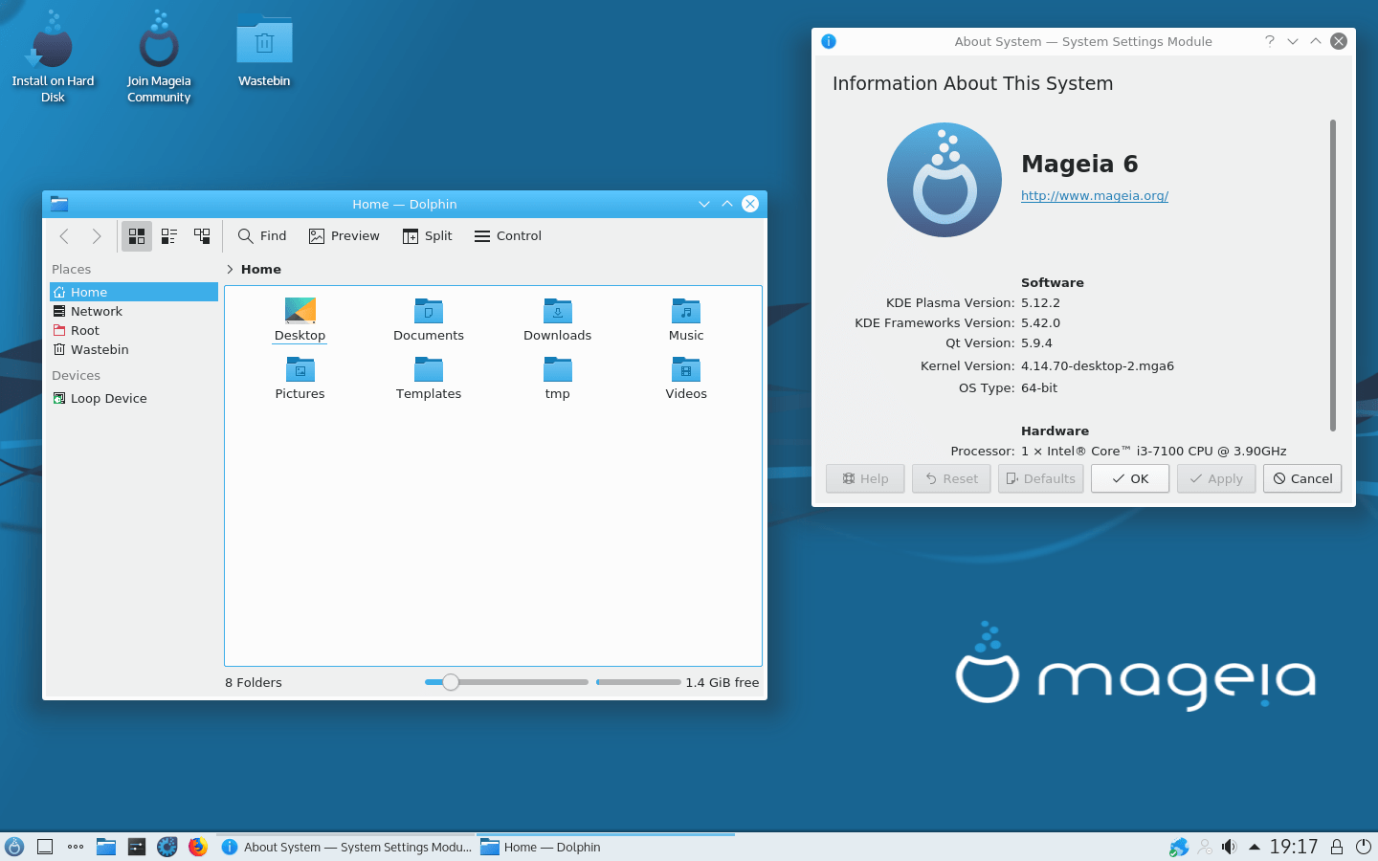Click Home in the breadcrumb path
Screen dimensions: 1378x861
(x=261, y=270)
